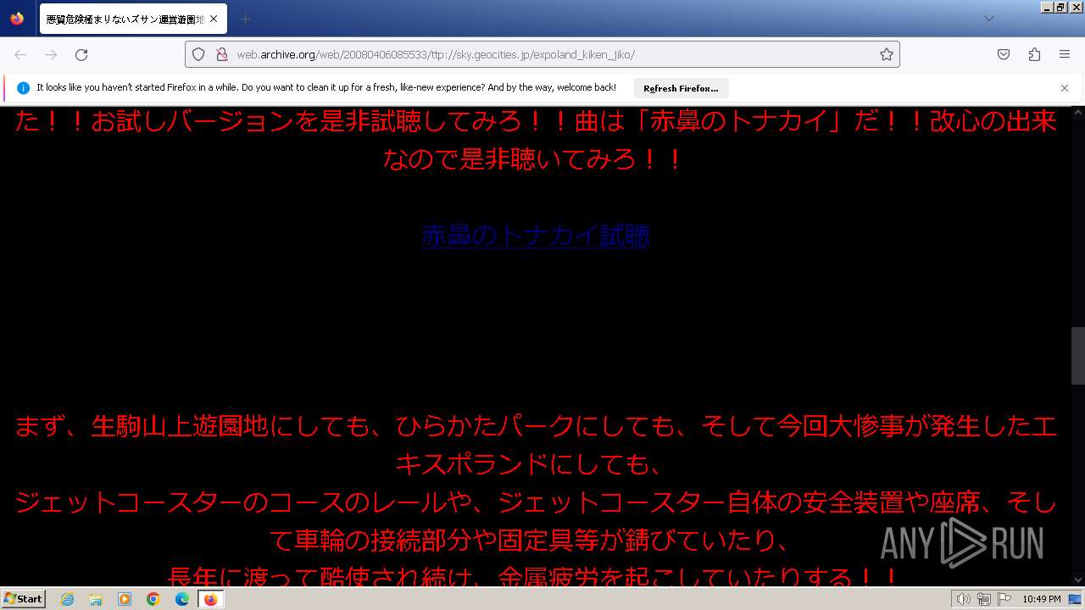
Task: Reload the current page
Action: [x=81, y=54]
